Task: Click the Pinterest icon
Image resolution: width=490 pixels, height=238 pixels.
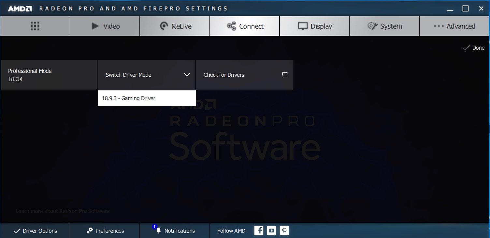Action: 284,231
